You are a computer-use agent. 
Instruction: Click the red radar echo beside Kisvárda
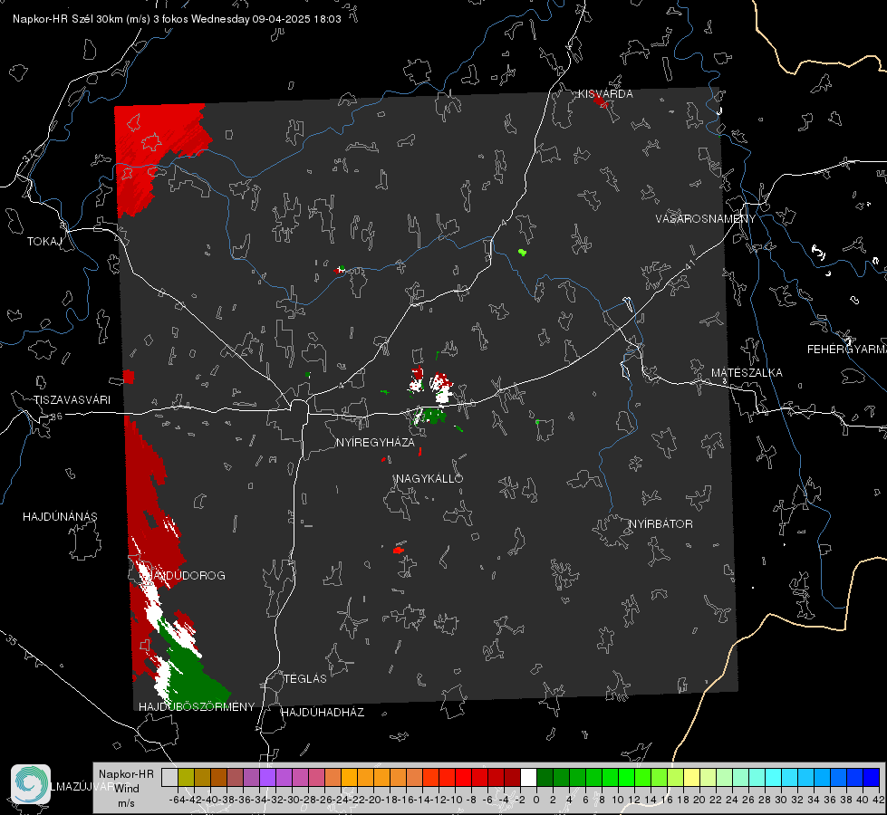point(601,102)
